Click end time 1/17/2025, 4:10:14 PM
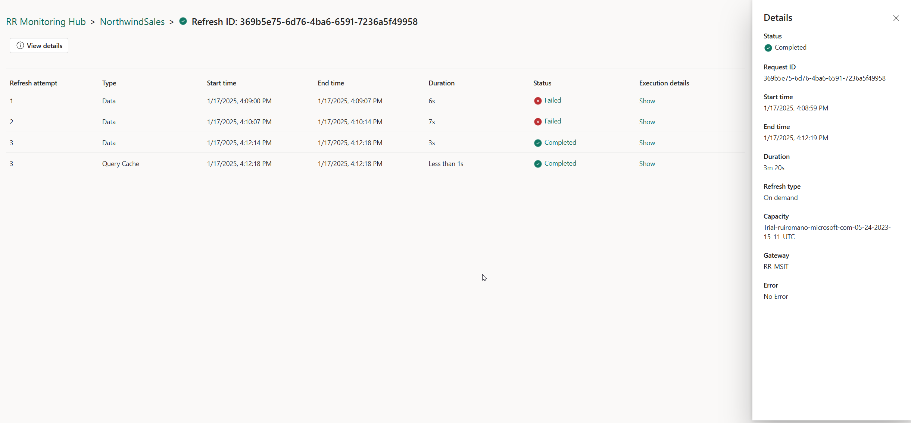 coord(350,122)
